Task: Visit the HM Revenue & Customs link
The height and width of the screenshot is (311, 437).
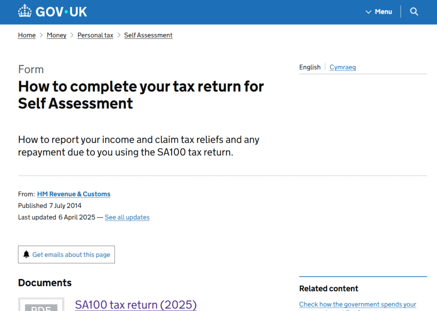Action: [x=74, y=194]
